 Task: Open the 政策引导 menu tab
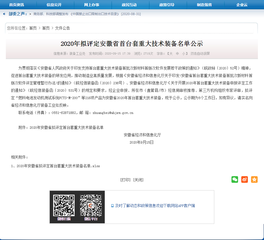(x=167, y=5)
